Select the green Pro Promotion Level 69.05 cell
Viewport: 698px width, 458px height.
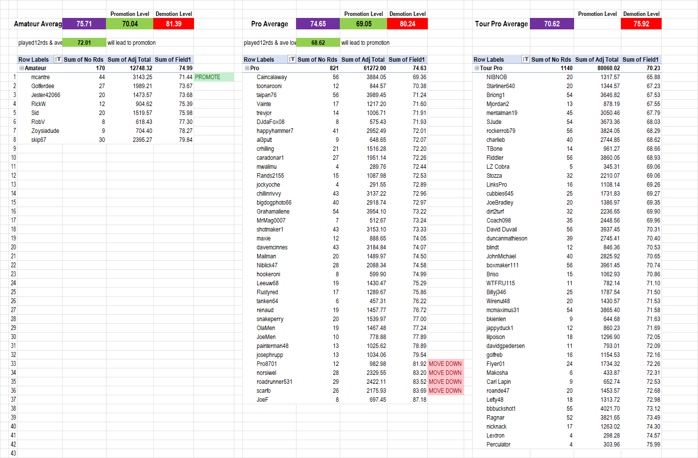(x=364, y=24)
